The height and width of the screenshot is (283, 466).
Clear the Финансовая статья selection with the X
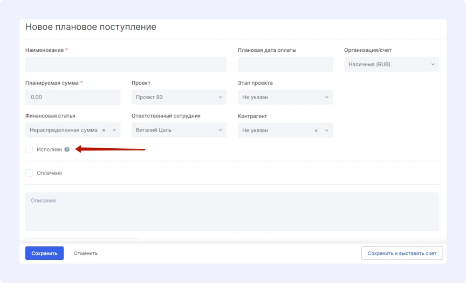(x=104, y=130)
